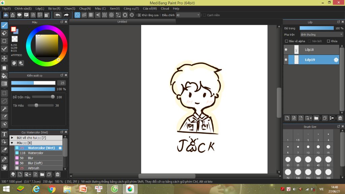
Task: Enable the radial snap guide
Action: coord(104,15)
